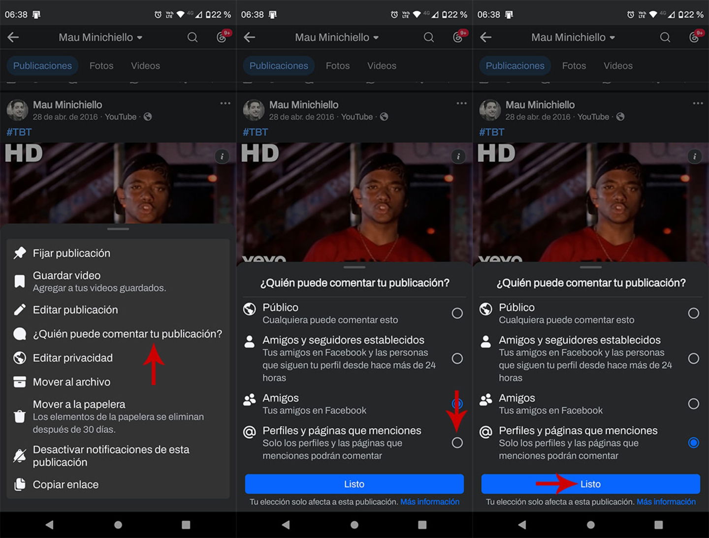Tap video info icon in the middle screen

coord(458,157)
